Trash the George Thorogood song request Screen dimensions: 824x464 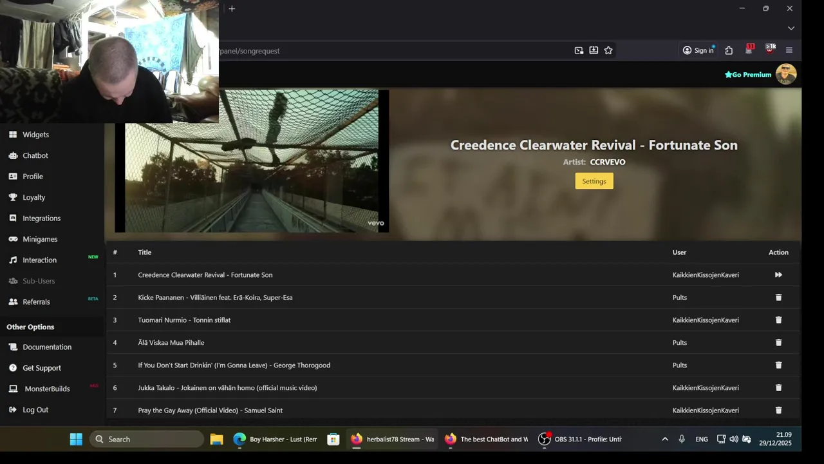[x=778, y=365]
